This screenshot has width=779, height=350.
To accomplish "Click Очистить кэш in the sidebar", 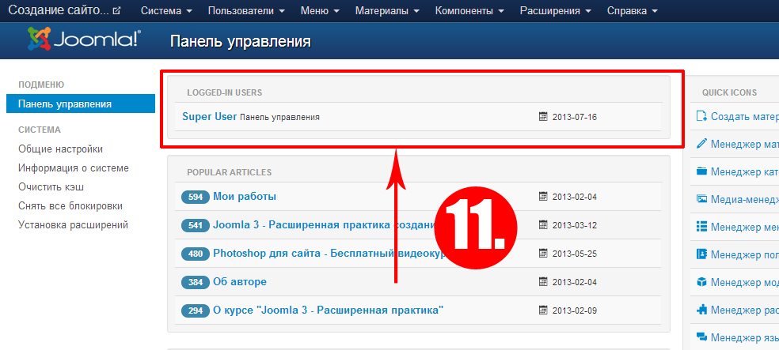I will 51,186.
